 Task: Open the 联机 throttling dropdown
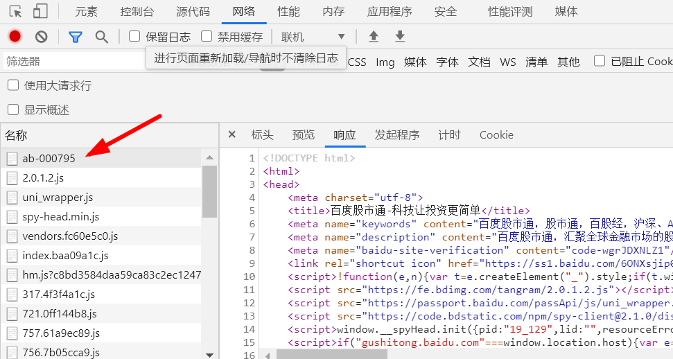[x=313, y=37]
